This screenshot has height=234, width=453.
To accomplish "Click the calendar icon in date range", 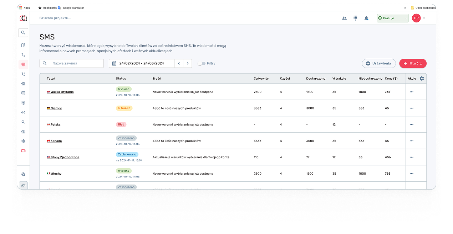I will pos(114,63).
